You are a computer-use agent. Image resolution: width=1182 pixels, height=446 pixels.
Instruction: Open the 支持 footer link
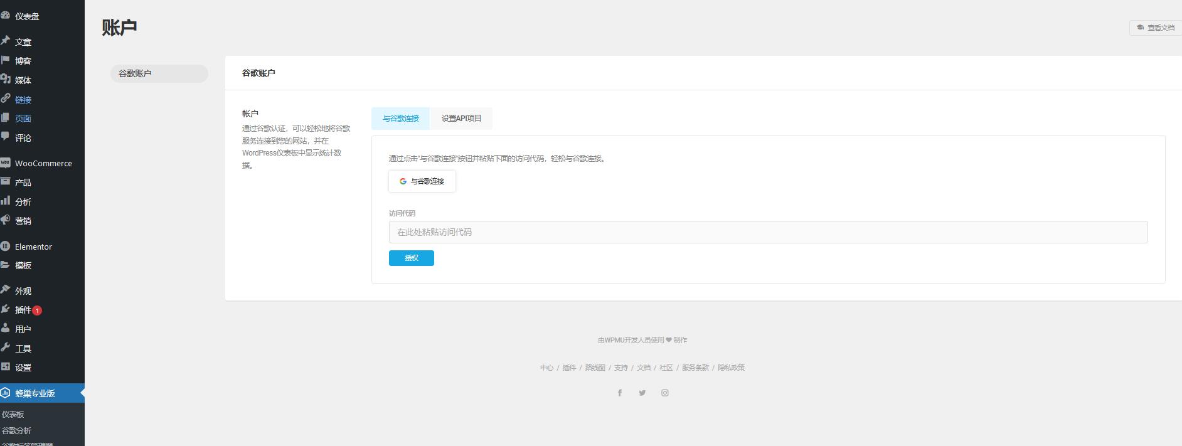coord(621,368)
